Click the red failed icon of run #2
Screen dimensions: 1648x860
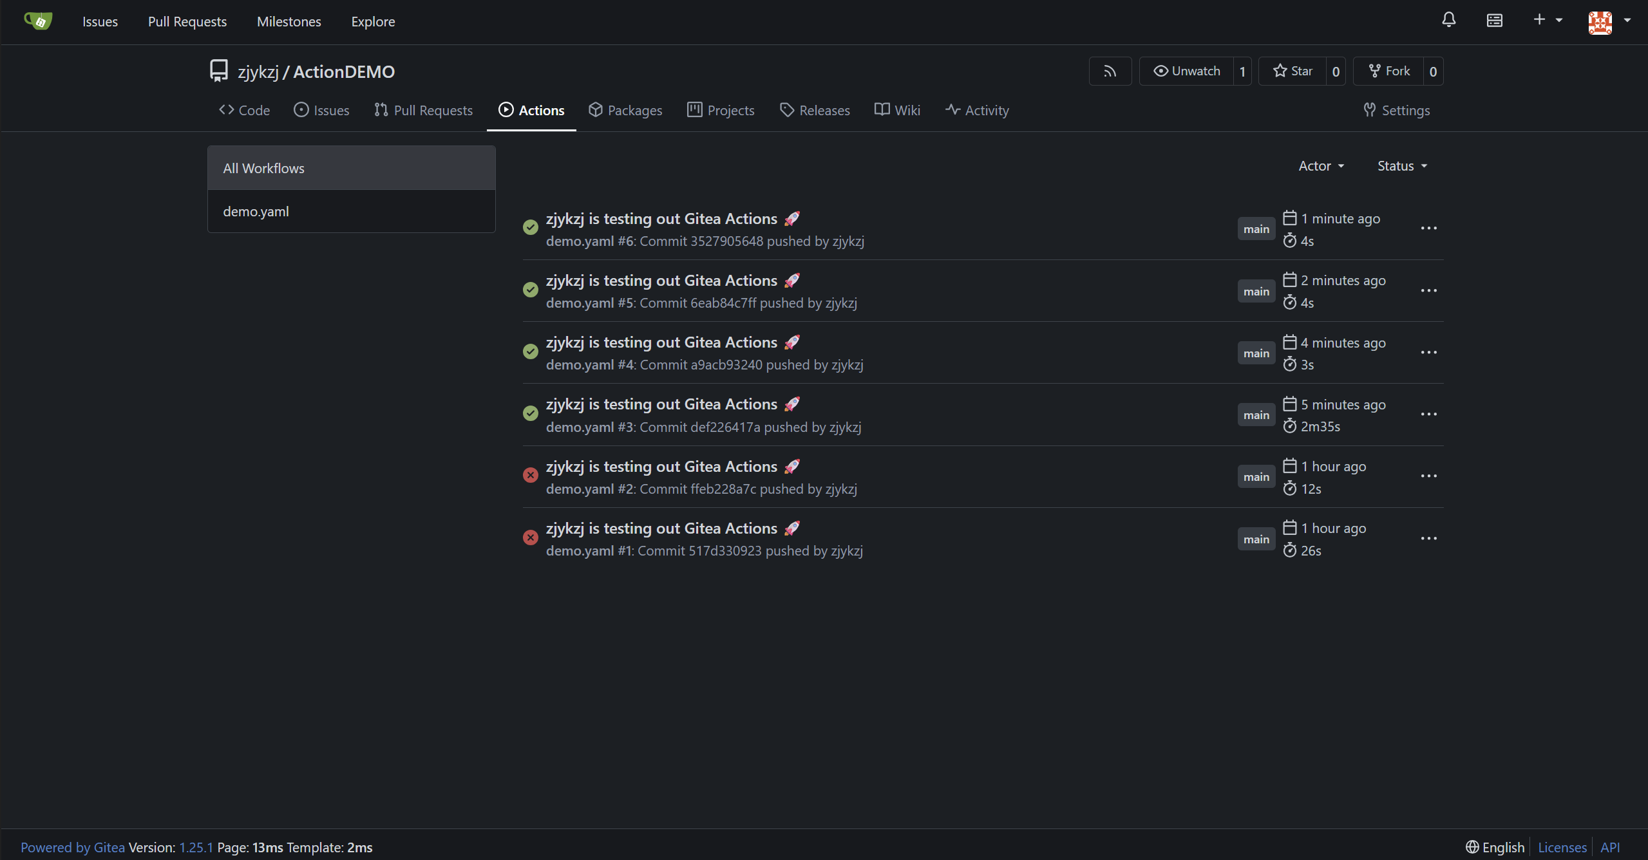(x=530, y=476)
